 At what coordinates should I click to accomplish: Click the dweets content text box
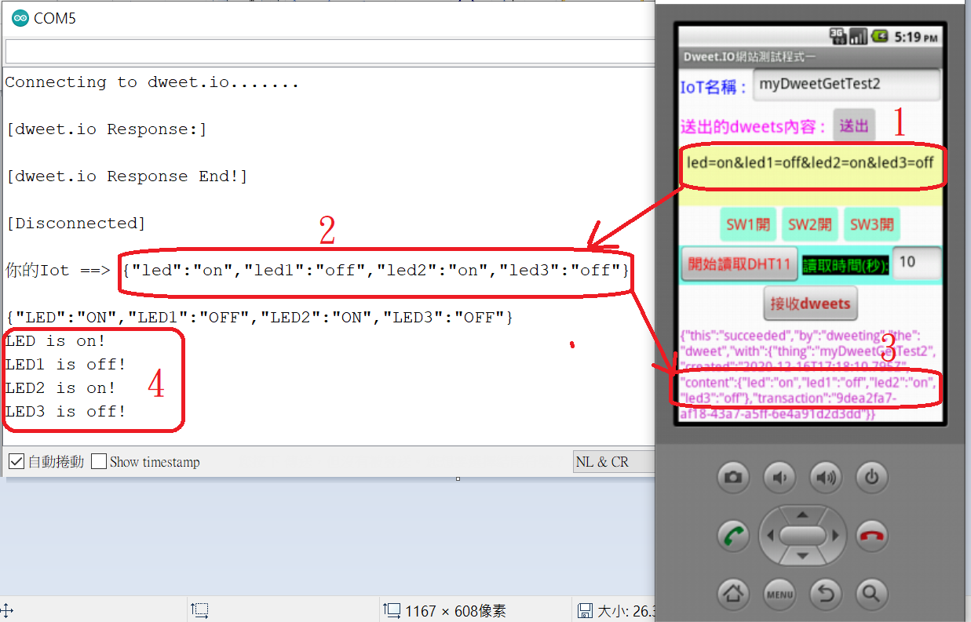click(810, 175)
